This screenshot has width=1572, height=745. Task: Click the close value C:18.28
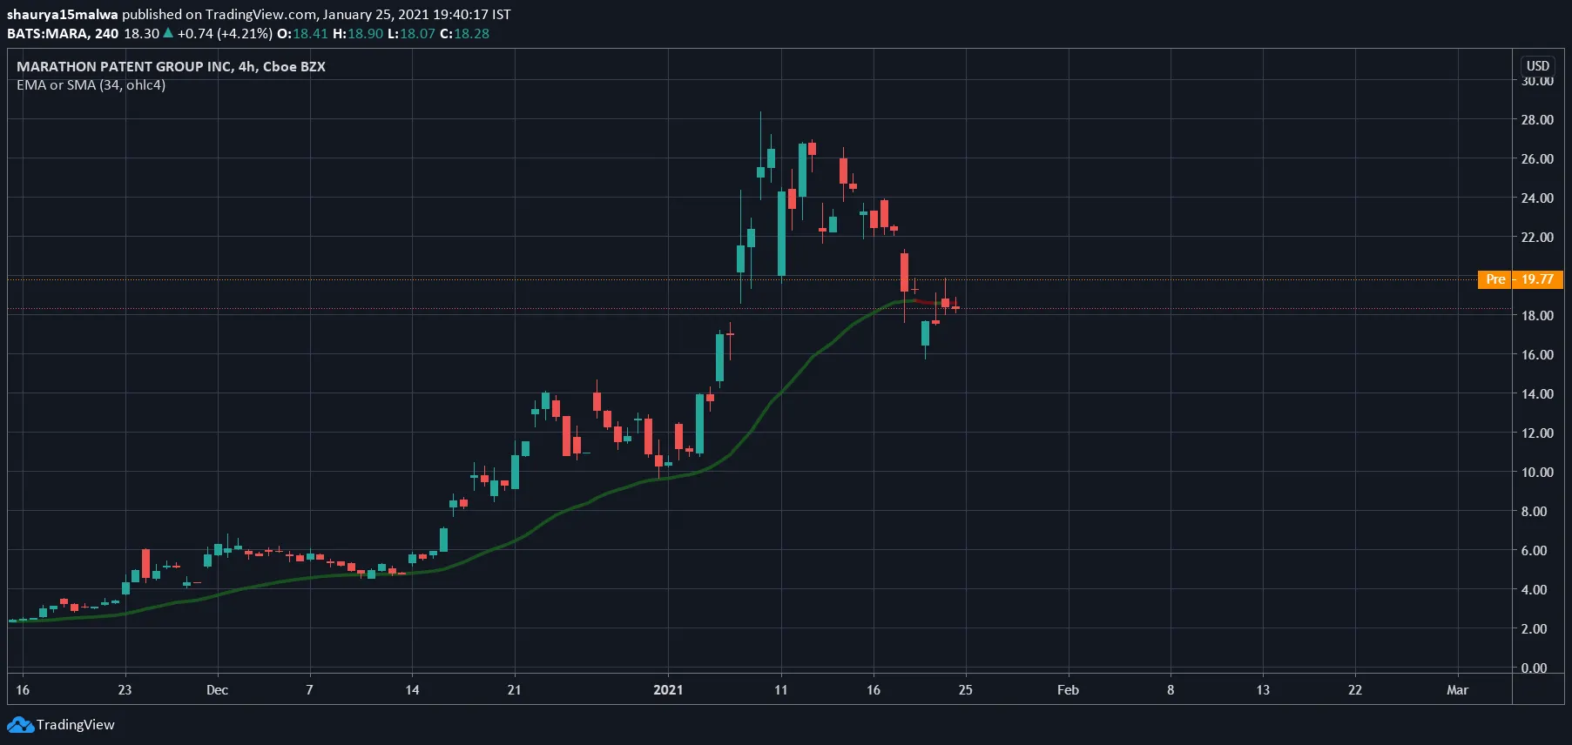464,34
